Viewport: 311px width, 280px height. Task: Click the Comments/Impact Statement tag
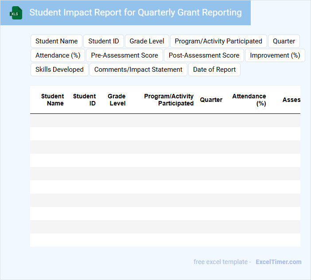click(138, 70)
